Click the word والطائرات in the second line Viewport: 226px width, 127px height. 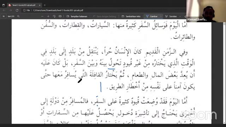184,37
